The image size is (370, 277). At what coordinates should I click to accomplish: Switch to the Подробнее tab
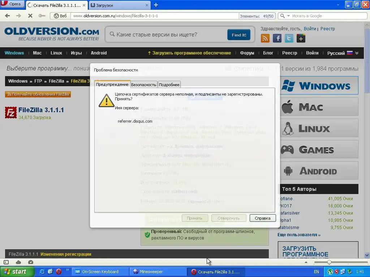pos(169,84)
